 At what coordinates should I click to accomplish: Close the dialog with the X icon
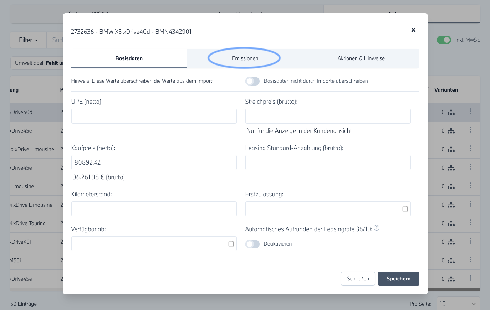tap(413, 30)
